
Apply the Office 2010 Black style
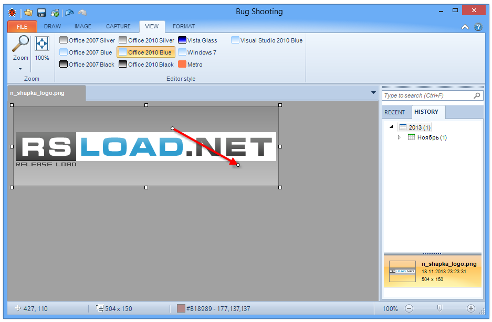pyautogui.click(x=146, y=65)
